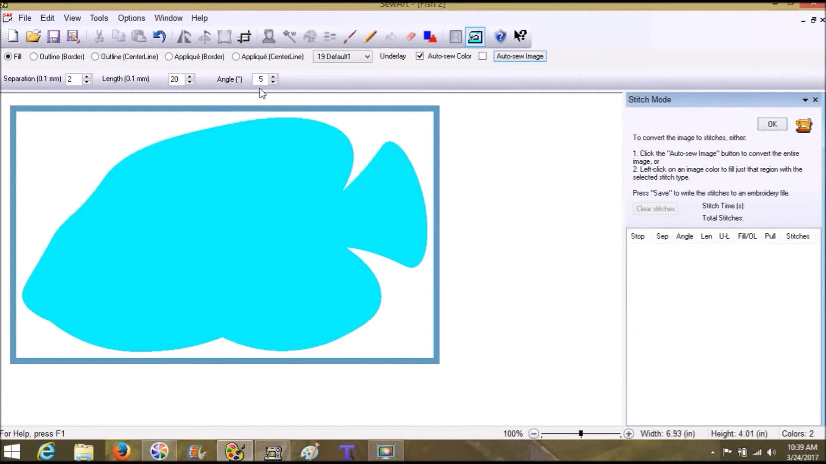The image size is (826, 464).
Task: Open Stitch Mode panel dropdown arrow
Action: 805,100
